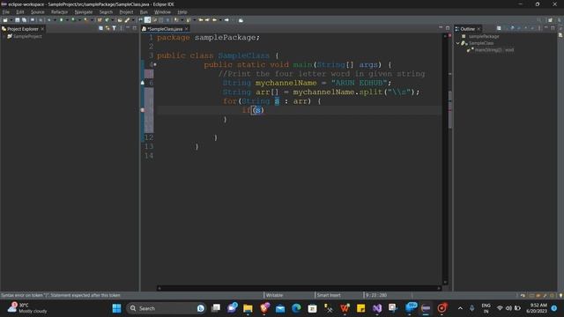Open the Run menu
The width and height of the screenshot is (564, 317).
[144, 11]
